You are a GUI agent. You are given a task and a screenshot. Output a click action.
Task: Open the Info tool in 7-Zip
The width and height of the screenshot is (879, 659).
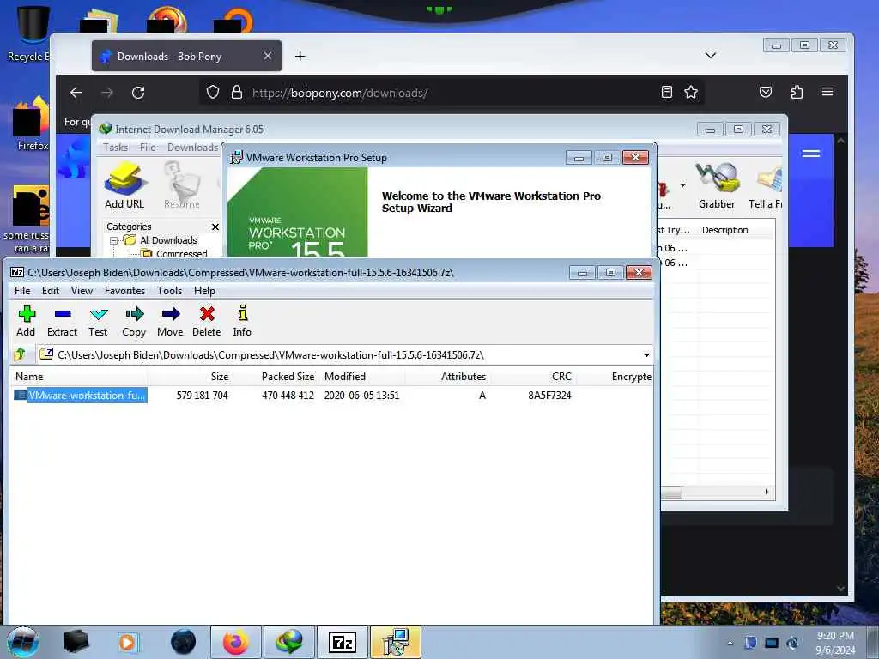tap(242, 321)
